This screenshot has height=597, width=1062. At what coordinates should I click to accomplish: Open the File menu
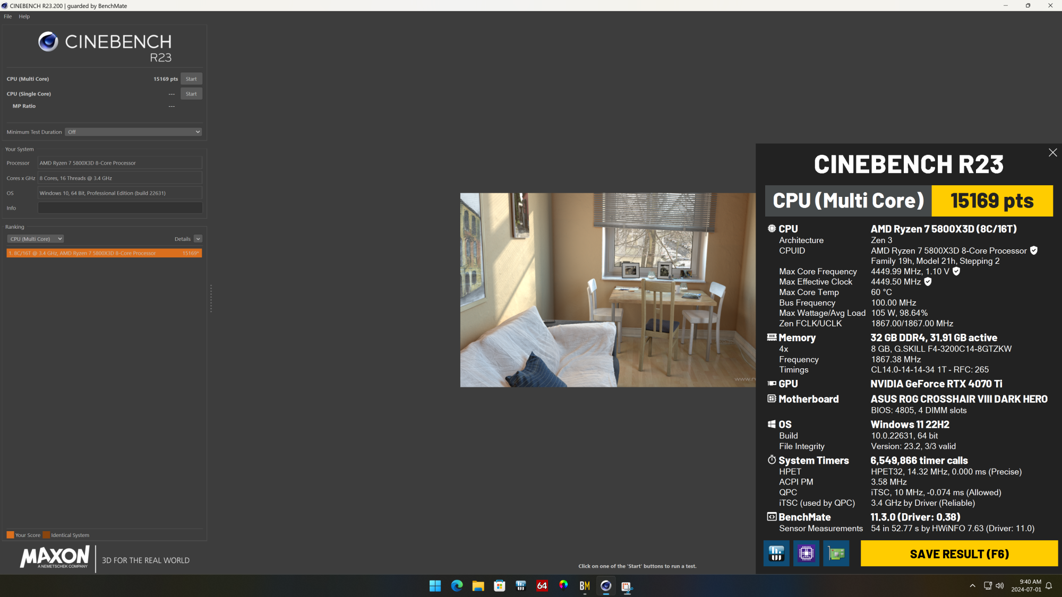pyautogui.click(x=8, y=16)
